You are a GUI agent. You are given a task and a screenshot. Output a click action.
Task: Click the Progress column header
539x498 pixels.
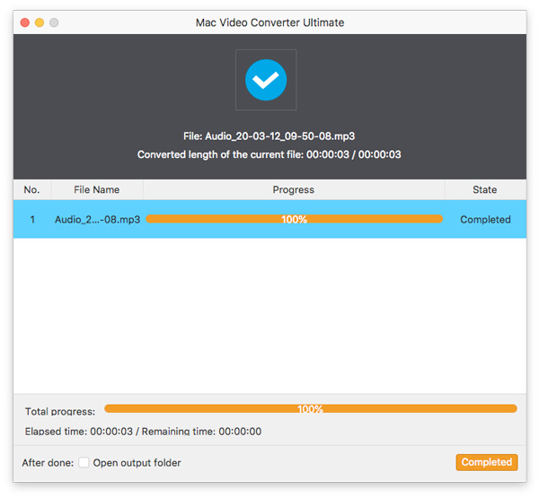pos(294,189)
